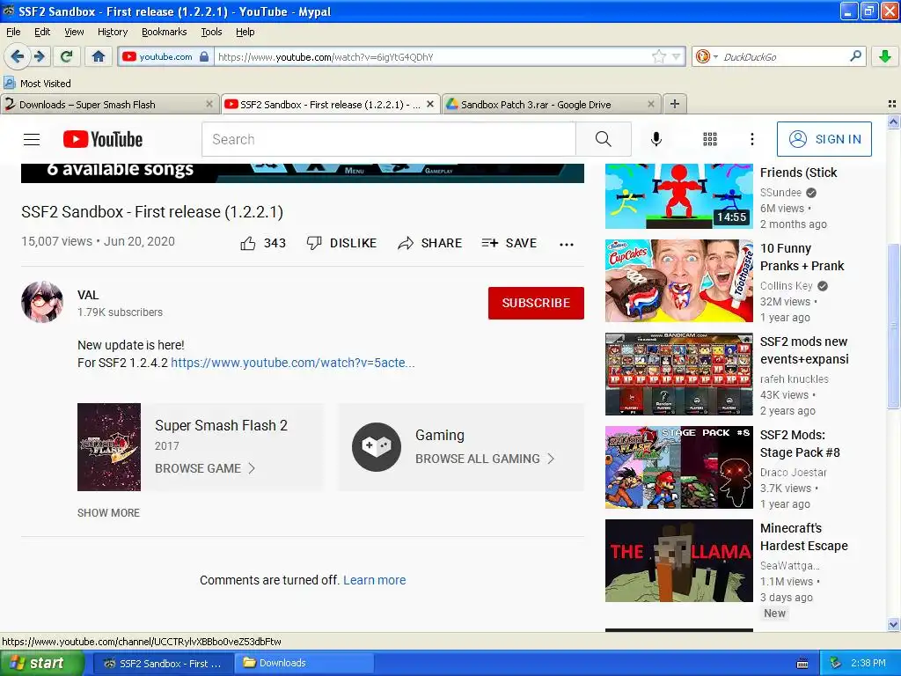Viewport: 901px width, 676px height.
Task: Expand the URL bar history dropdown arrow
Action: click(677, 56)
